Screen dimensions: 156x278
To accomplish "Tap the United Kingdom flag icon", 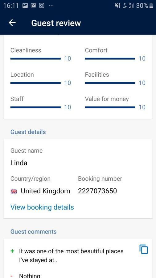I will pos(14,191).
